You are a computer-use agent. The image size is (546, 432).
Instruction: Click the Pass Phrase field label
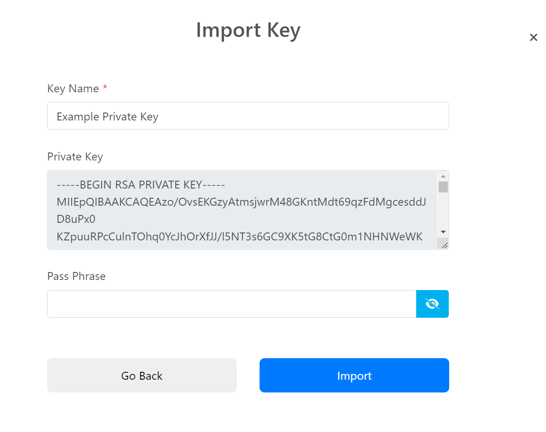tap(77, 276)
